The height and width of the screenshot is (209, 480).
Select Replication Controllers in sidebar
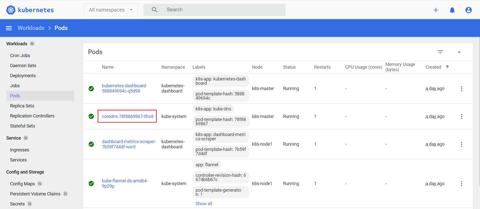pos(32,116)
